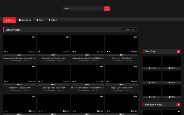Click the Trending section heading text
The width and height of the screenshot is (184, 115).
pos(150,51)
